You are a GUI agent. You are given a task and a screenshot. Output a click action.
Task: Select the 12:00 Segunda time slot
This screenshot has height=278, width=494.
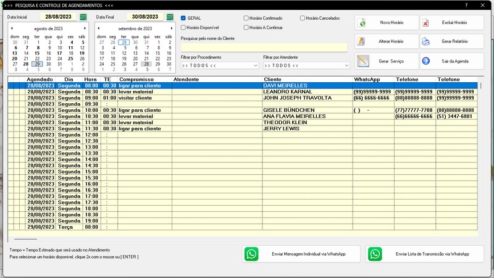[243, 135]
